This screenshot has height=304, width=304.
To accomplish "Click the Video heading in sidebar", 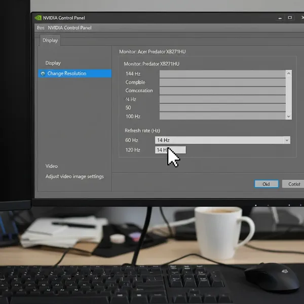I will 51,166.
